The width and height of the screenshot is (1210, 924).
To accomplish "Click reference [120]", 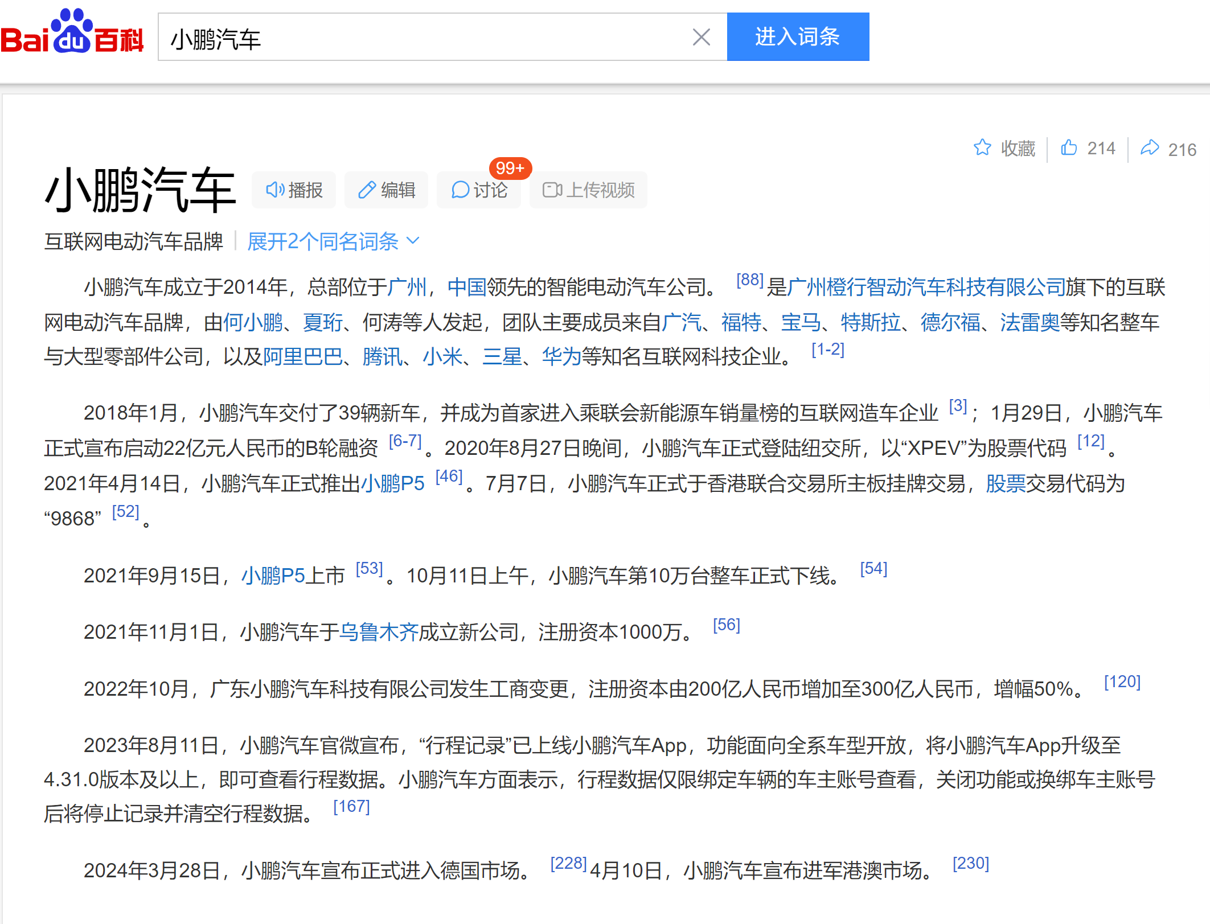I will (1122, 682).
